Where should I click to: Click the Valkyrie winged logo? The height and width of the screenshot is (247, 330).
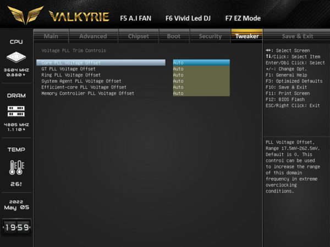[x=25, y=15]
